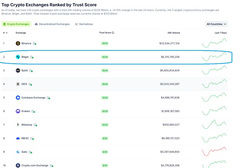Viewport: 233px width, 168px height.
Task: Click the reserves badge next to MEXC
Action: 32,139
